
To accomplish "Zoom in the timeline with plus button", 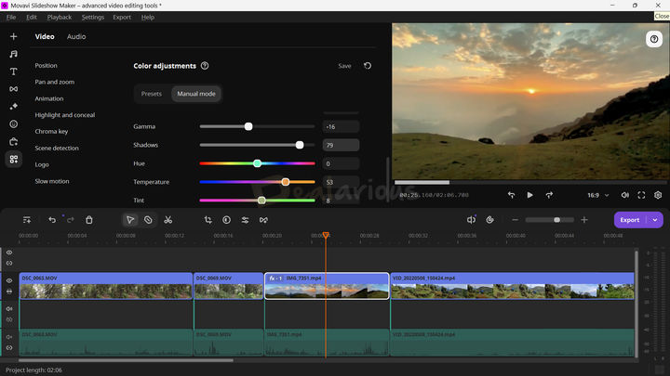I will pos(584,220).
